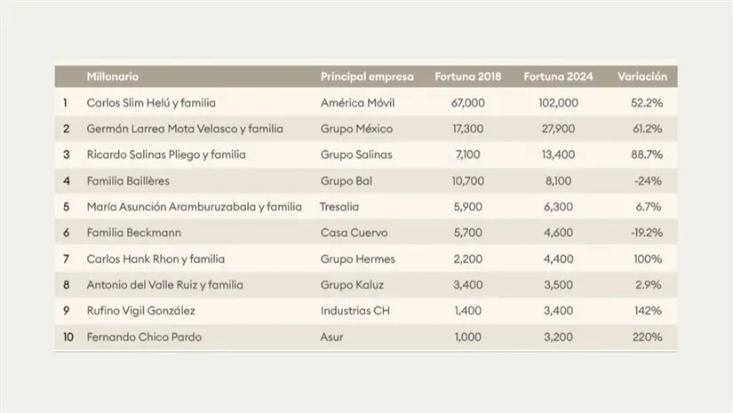Click the Millonario column header

tap(113, 77)
